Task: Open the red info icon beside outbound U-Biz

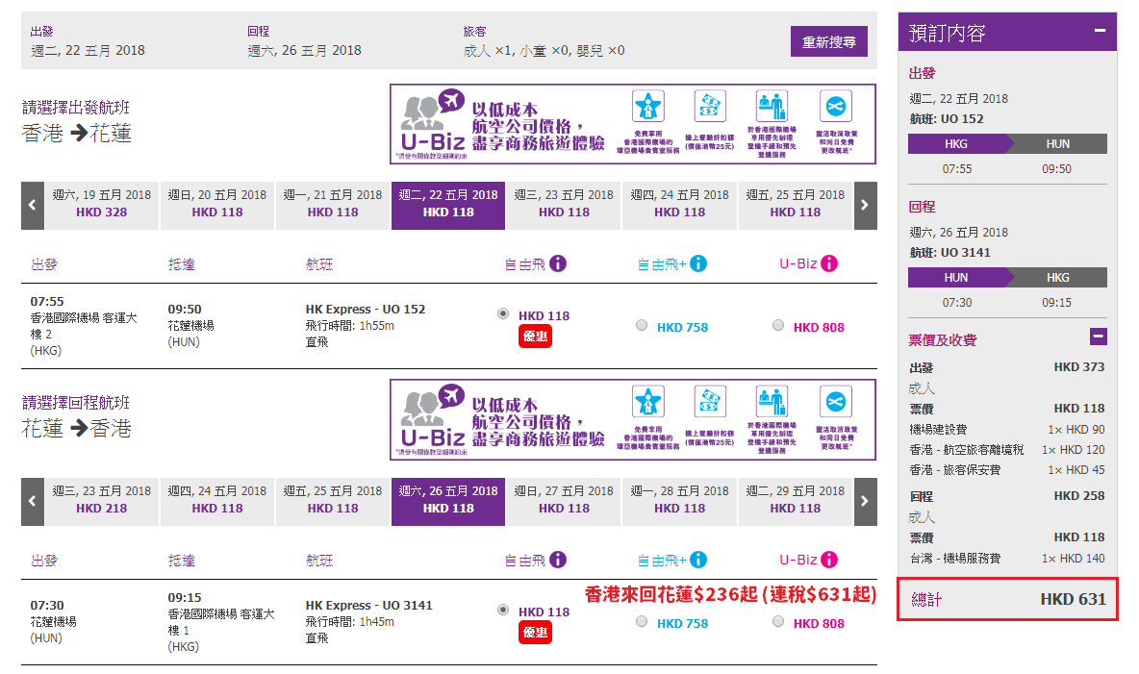Action: [829, 263]
